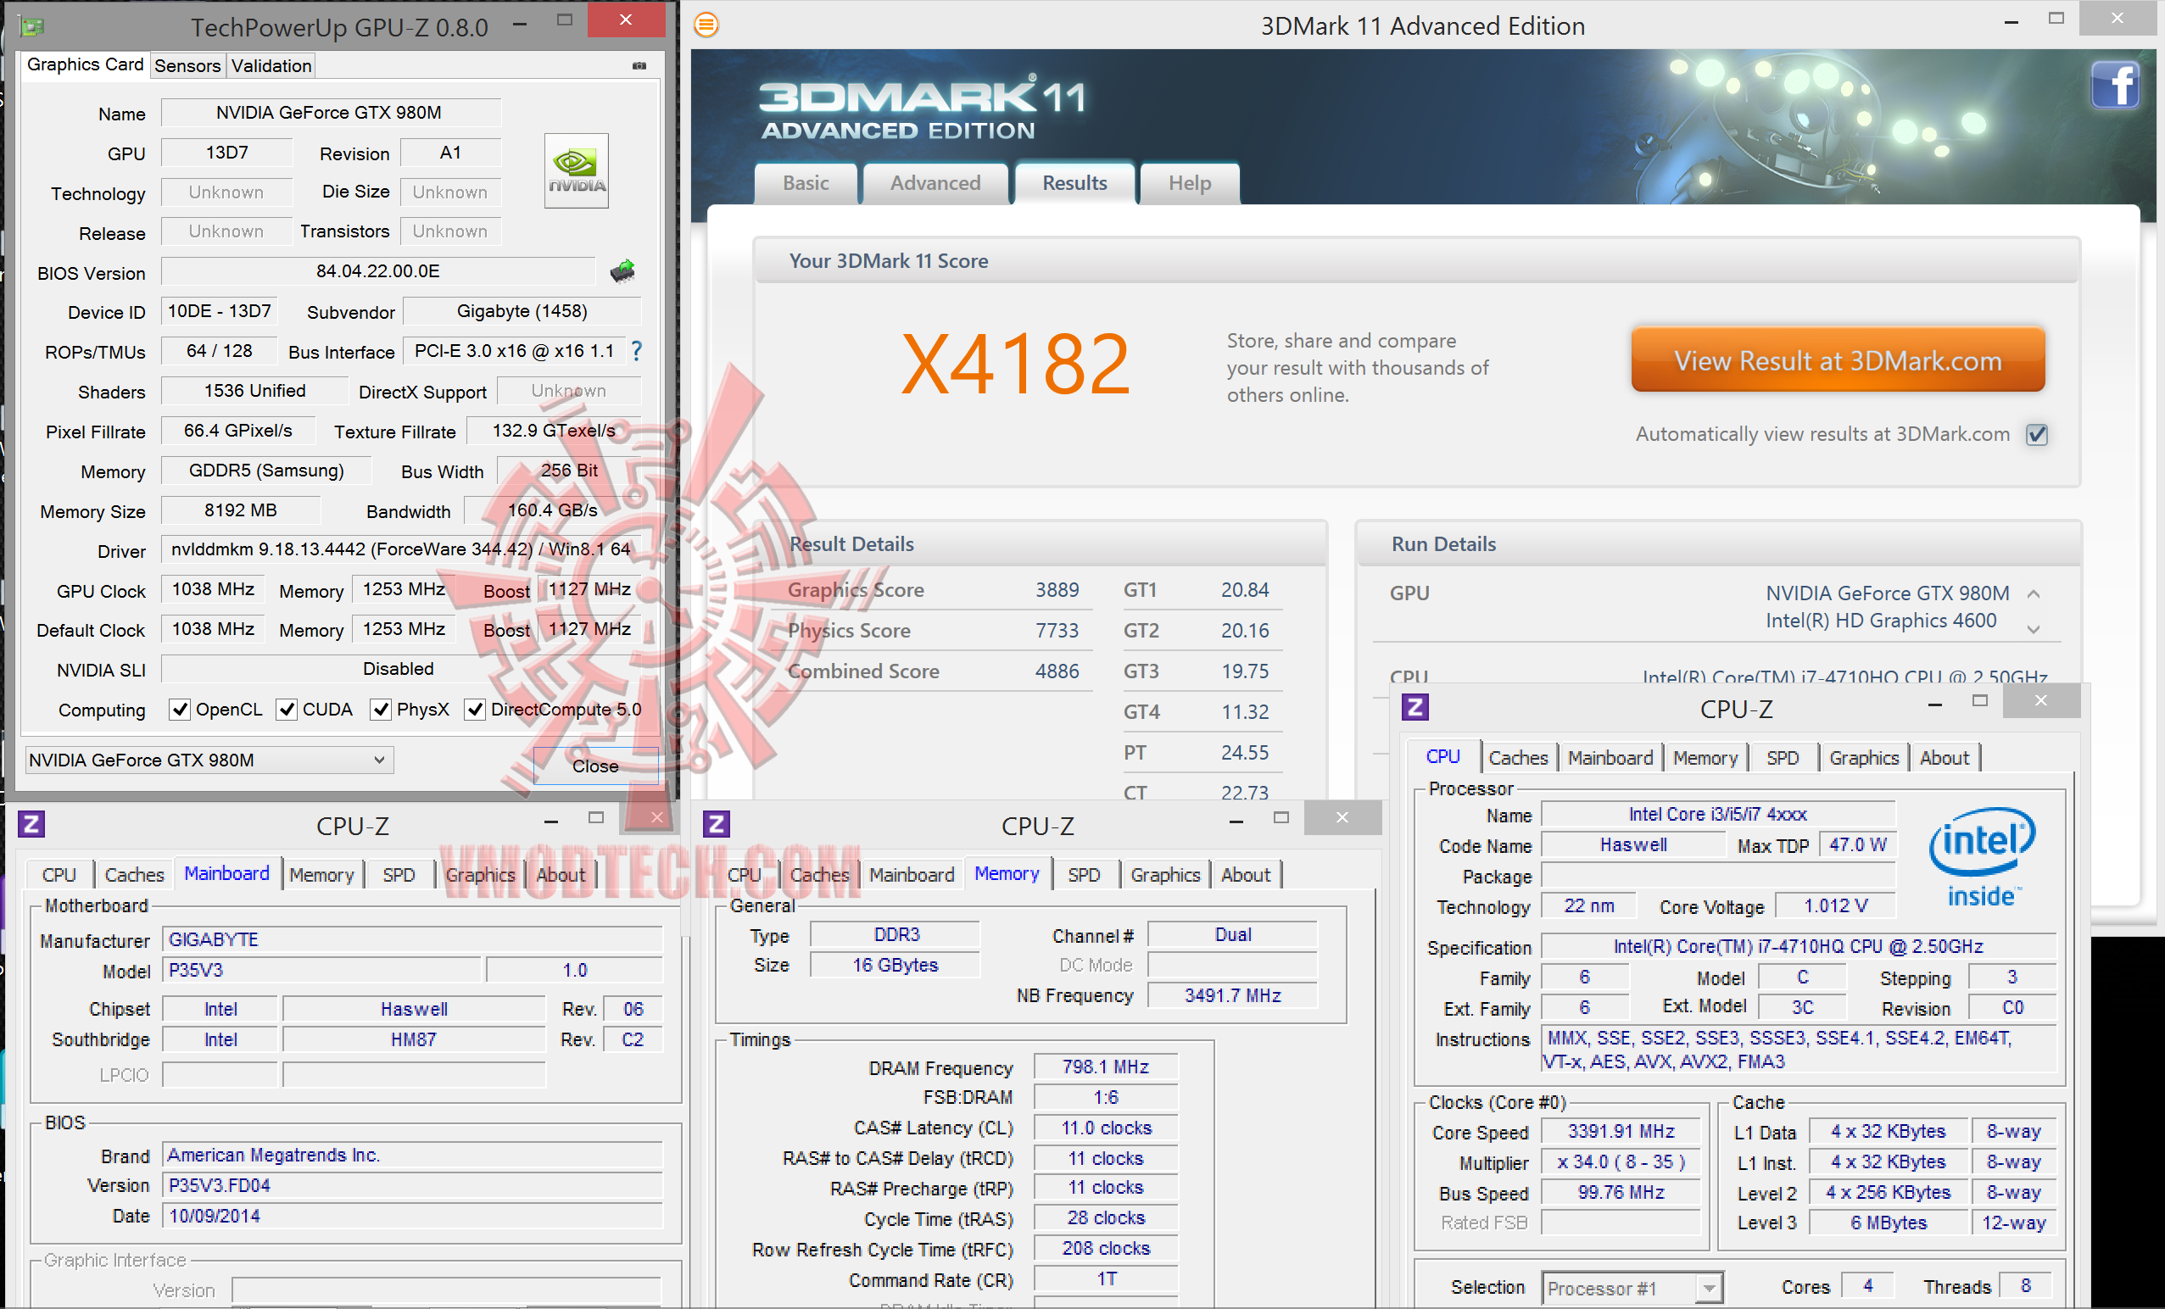Screen dimensions: 2165x1309
Task: Click the GPU-Z title bar app icon
Action: click(31, 26)
